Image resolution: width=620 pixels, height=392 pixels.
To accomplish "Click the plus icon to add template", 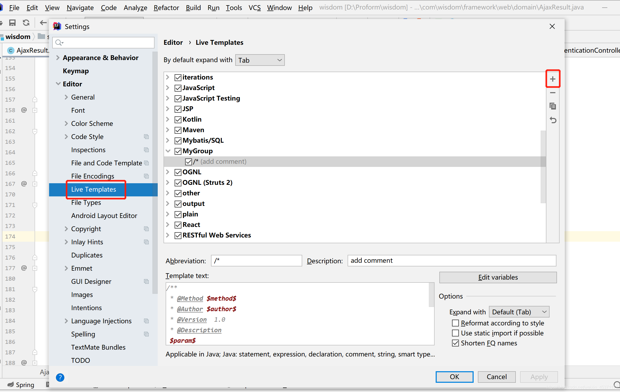I will (x=552, y=79).
